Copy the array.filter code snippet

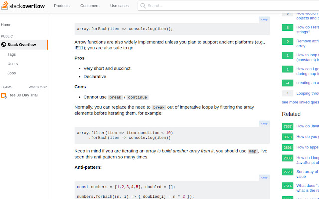[x=264, y=123]
